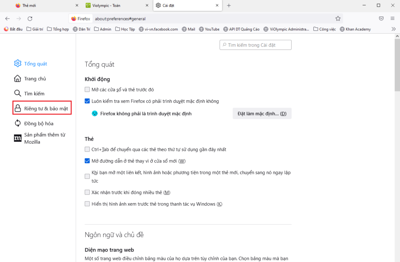400x262 pixels.
Task: Click the back navigation arrow
Action: 7,19
